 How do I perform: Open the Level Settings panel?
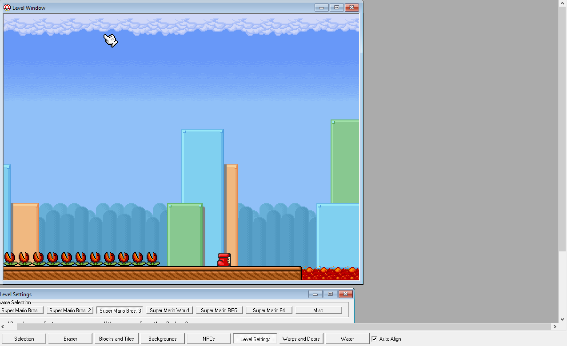pyautogui.click(x=255, y=339)
